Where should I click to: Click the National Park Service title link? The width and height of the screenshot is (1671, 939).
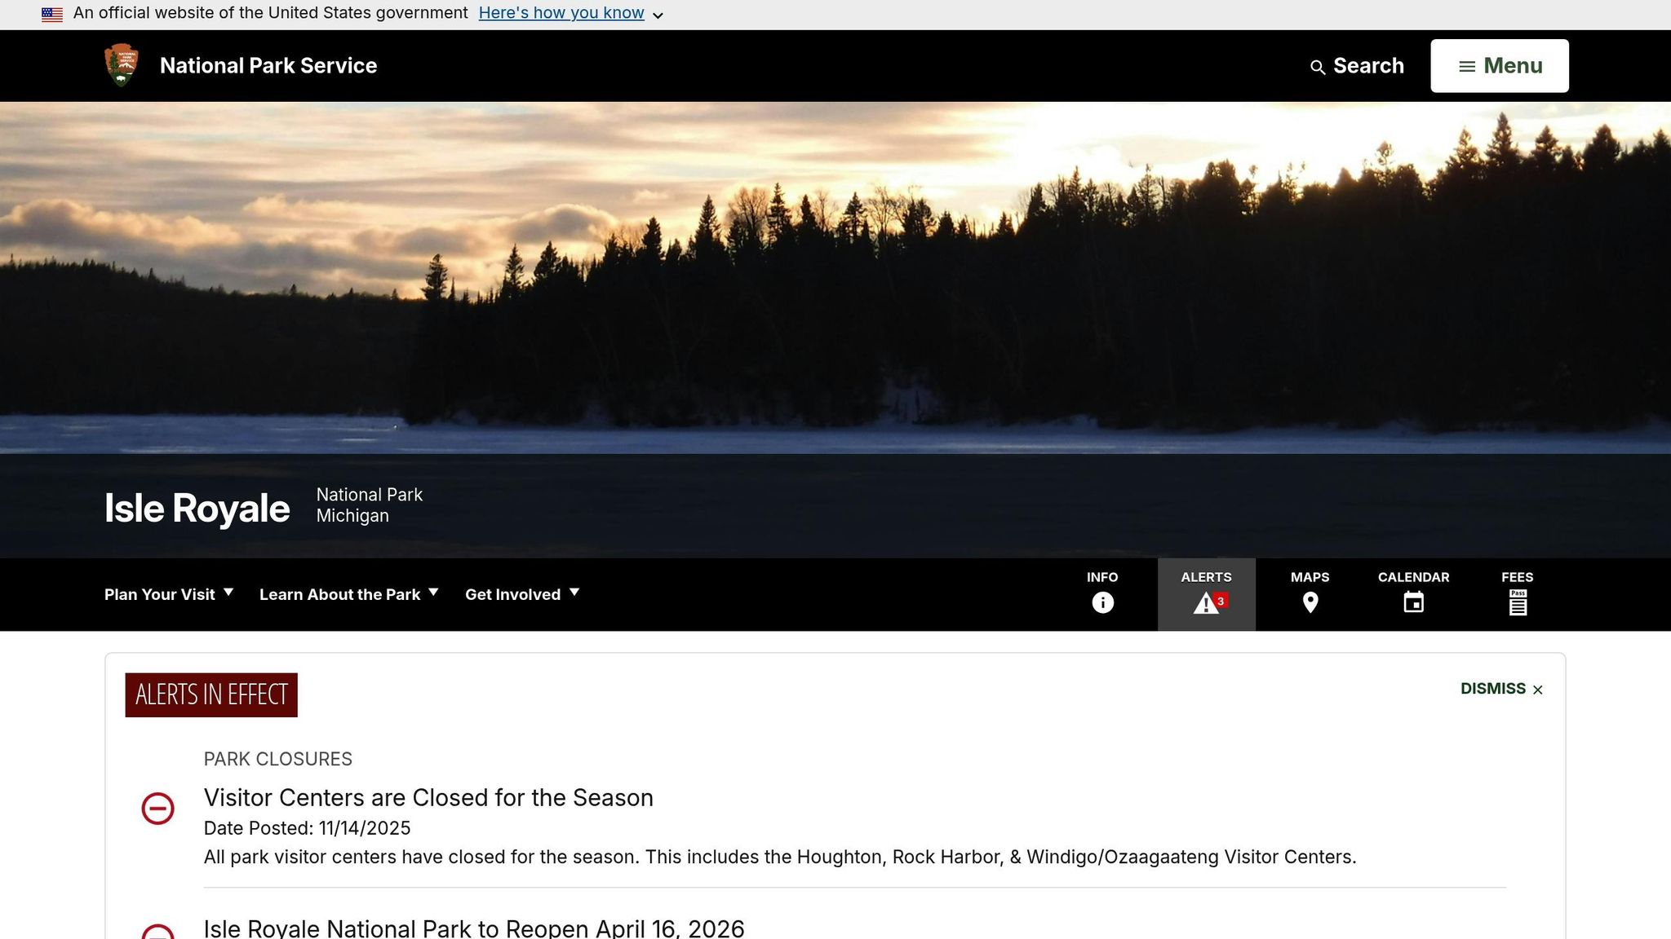[268, 65]
